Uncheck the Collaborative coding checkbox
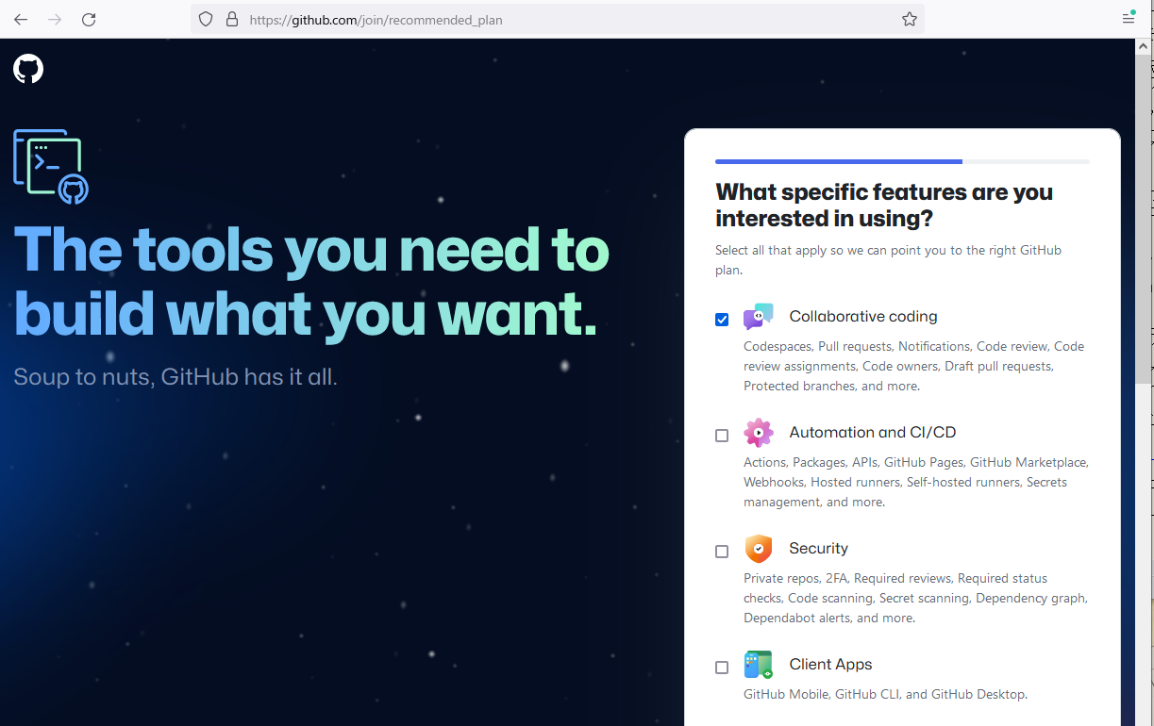 click(722, 320)
